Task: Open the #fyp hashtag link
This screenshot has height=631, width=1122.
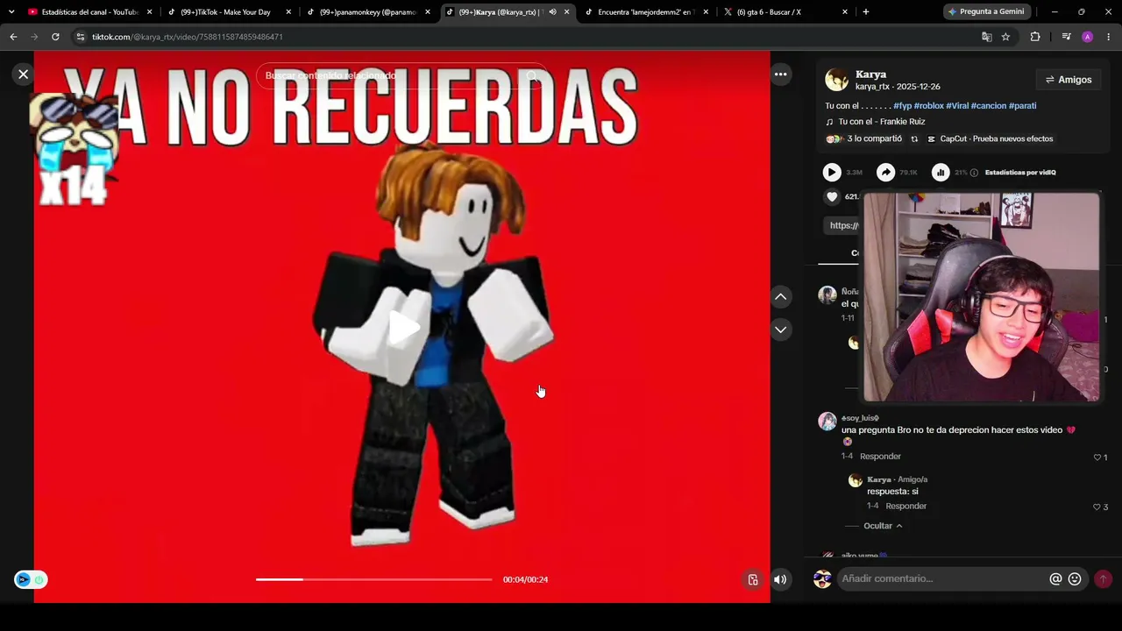Action: (x=903, y=106)
